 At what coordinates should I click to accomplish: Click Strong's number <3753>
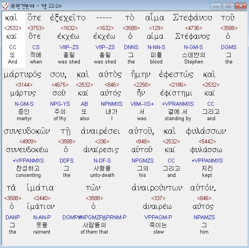(36, 28)
